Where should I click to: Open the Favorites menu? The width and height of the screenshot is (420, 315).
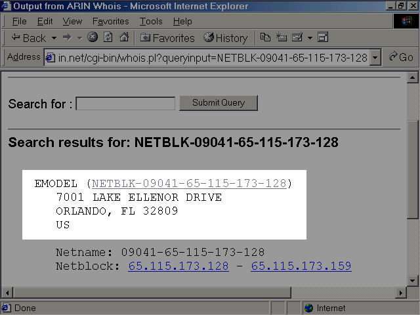tap(111, 21)
